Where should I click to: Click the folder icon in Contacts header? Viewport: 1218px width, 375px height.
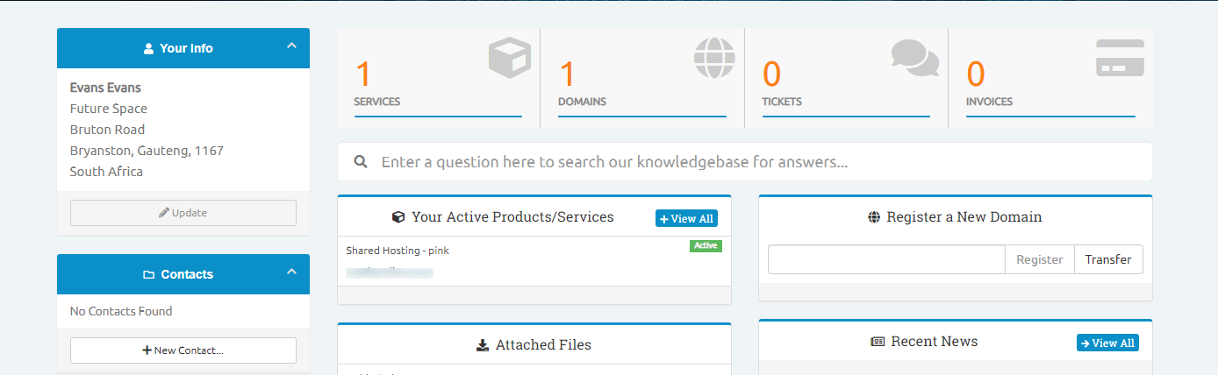tap(148, 275)
